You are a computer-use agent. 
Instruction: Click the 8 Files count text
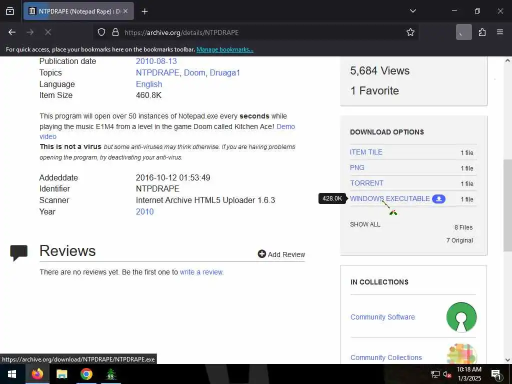(x=463, y=227)
